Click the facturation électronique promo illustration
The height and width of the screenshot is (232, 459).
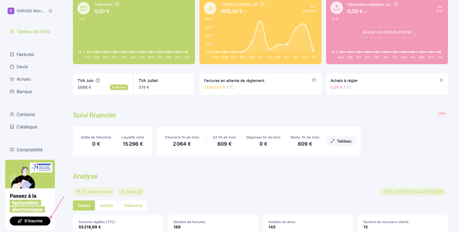tap(30, 174)
